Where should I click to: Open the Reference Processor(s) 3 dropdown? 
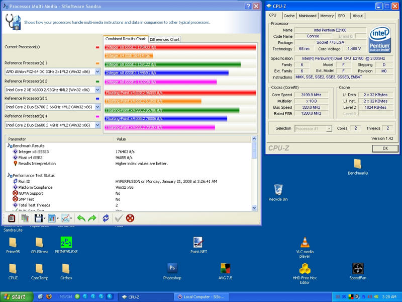pyautogui.click(x=97, y=107)
